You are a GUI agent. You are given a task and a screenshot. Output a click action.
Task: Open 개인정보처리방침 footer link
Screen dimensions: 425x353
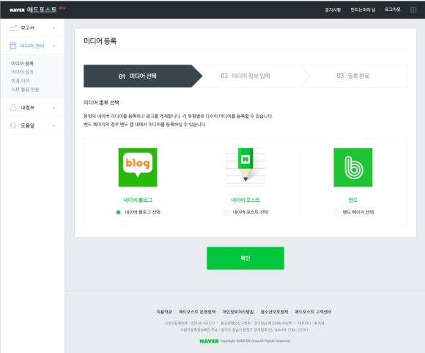tap(238, 312)
